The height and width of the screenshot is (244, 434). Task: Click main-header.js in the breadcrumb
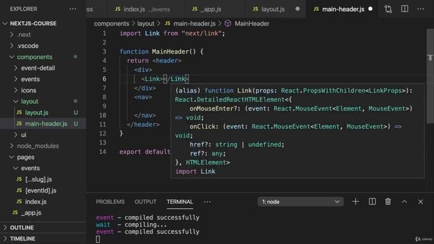195,24
